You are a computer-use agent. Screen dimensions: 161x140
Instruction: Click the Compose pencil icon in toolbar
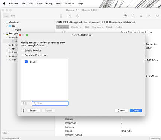coord(69,16)
